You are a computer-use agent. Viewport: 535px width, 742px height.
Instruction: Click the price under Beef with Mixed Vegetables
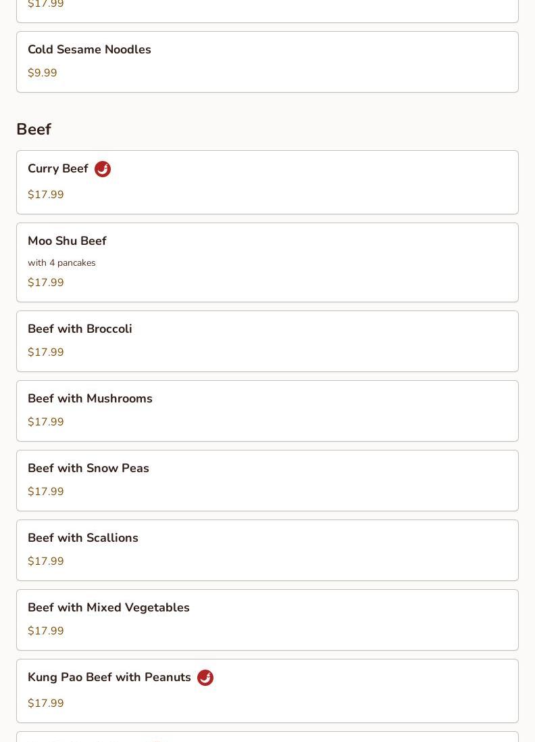pyautogui.click(x=46, y=631)
